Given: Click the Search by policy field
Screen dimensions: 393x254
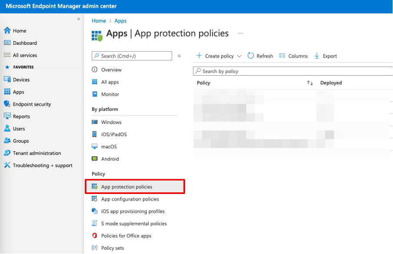Looking at the screenshot, I should 291,71.
